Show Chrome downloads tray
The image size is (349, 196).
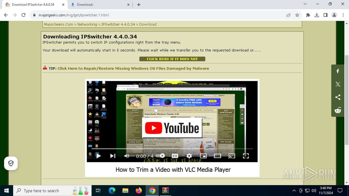pyautogui.click(x=317, y=15)
